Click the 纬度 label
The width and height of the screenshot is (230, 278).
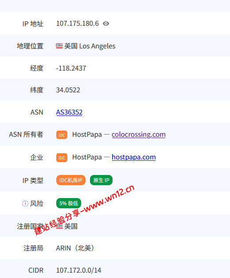click(37, 90)
